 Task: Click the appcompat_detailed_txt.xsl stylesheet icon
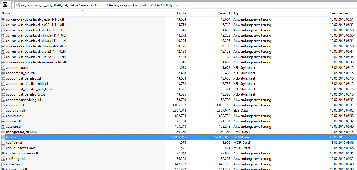point(3,94)
